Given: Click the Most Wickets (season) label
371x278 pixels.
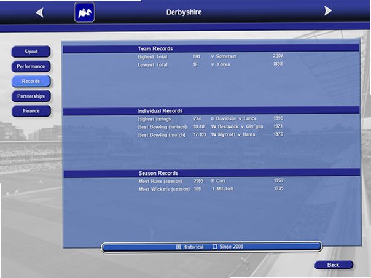Looking at the screenshot, I should pos(164,190).
